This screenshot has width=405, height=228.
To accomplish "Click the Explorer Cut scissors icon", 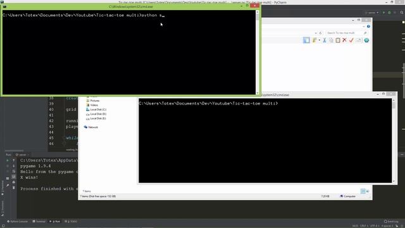I will click(x=325, y=41).
